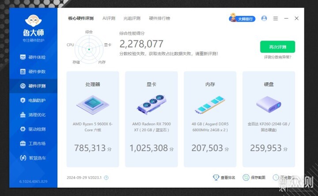Click the 综合性能得分 label
The width and height of the screenshot is (318, 196).
pyautogui.click(x=132, y=33)
